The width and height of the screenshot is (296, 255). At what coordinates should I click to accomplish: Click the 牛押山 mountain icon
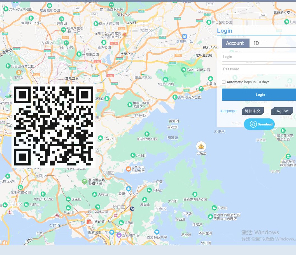point(149,190)
